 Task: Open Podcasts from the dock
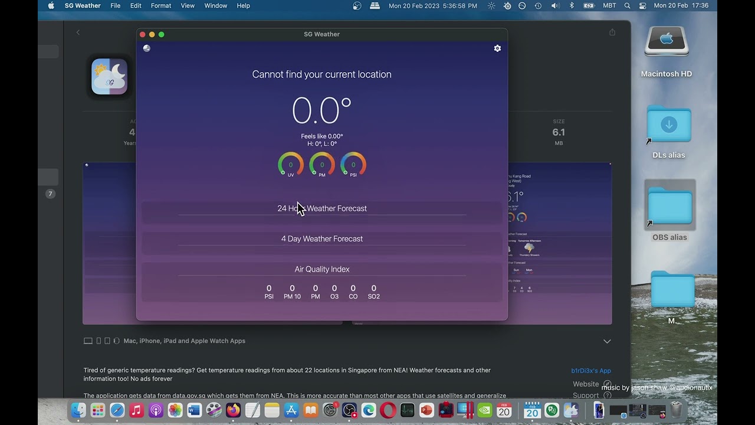[156, 410]
